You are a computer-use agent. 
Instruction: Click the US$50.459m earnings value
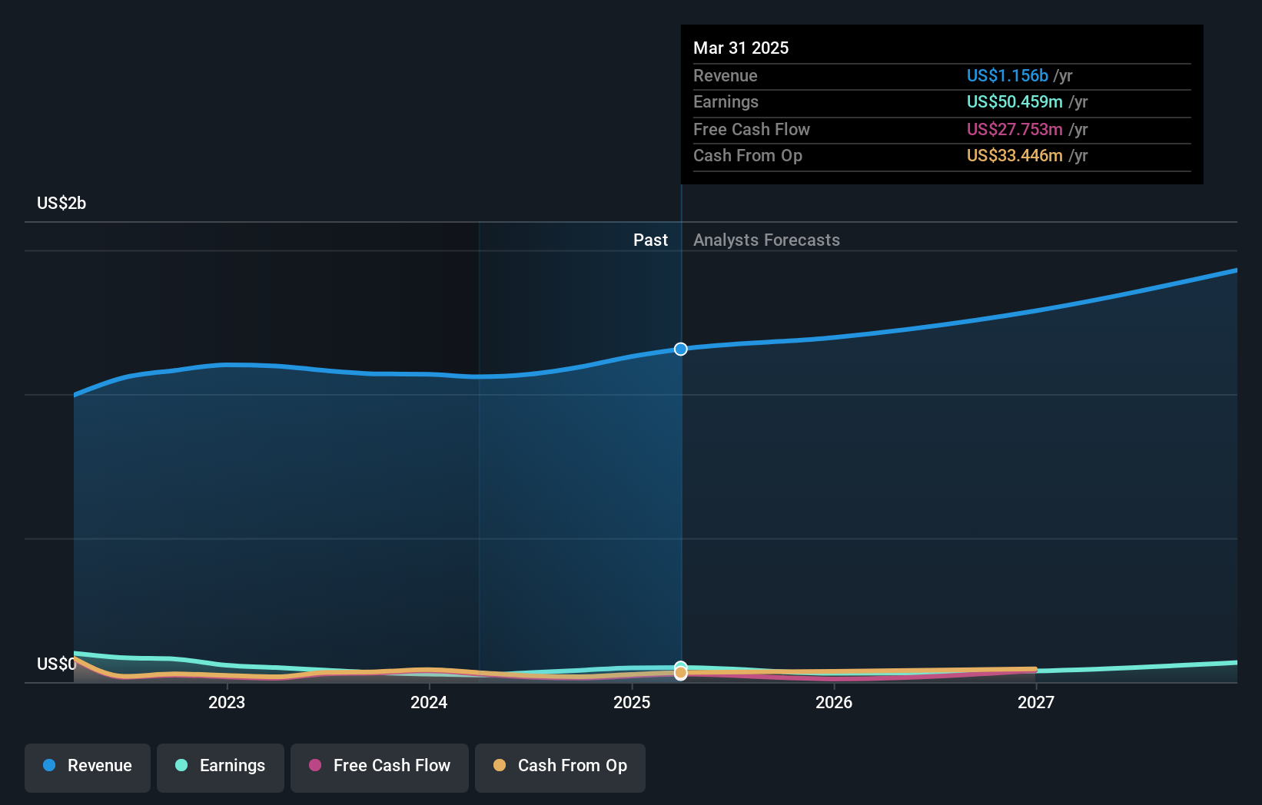1015,101
